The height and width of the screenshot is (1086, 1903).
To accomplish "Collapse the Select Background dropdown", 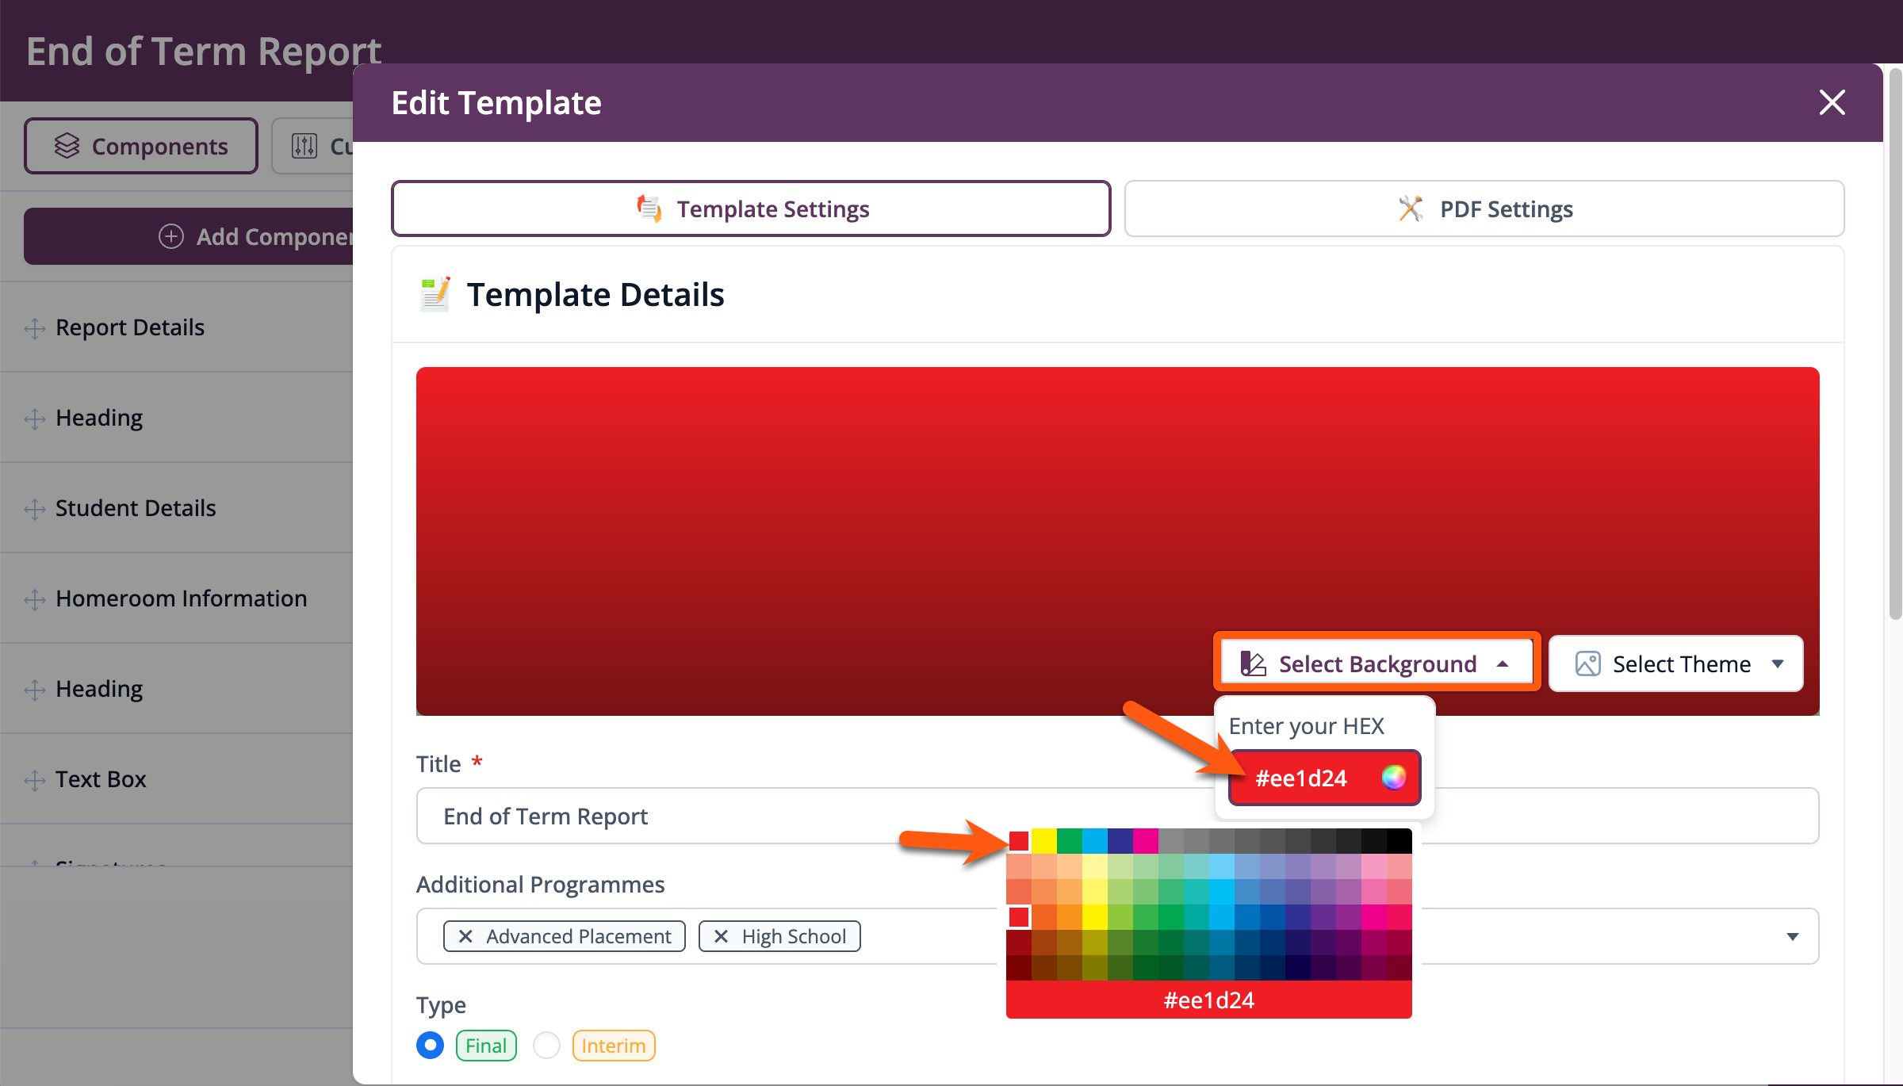I will pyautogui.click(x=1377, y=663).
